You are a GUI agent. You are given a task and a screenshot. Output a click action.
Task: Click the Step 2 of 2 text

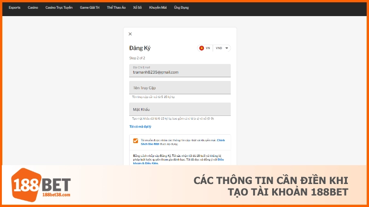pos(137,58)
